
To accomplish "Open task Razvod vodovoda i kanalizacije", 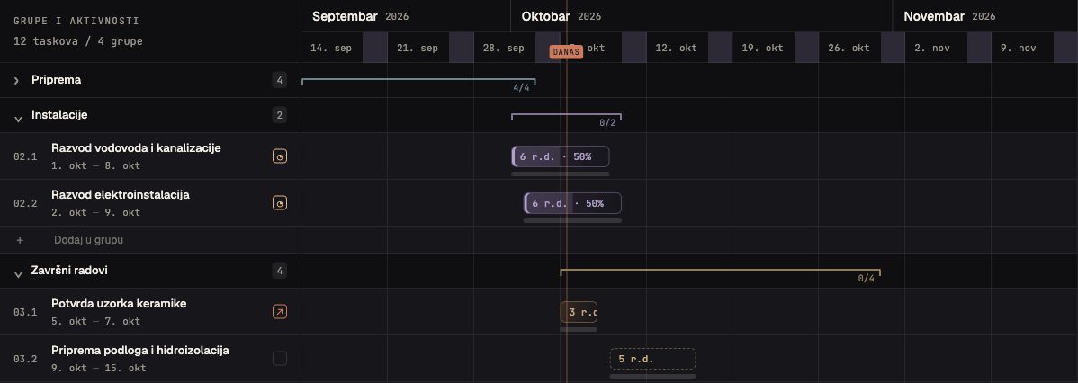I will pos(136,147).
